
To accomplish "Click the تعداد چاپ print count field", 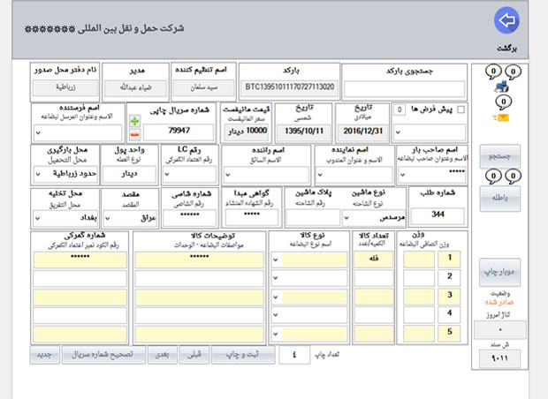I will coord(294,355).
